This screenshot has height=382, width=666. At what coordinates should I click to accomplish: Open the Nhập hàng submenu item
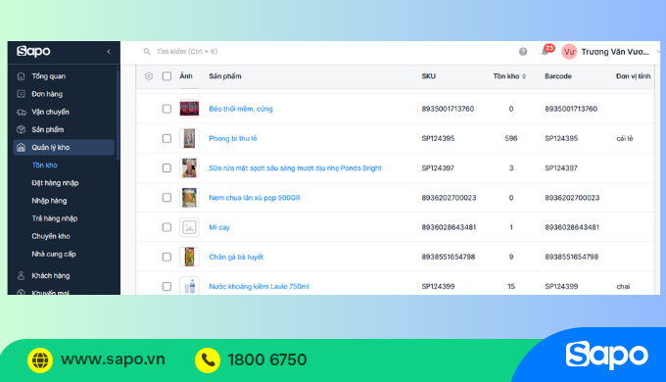point(49,201)
